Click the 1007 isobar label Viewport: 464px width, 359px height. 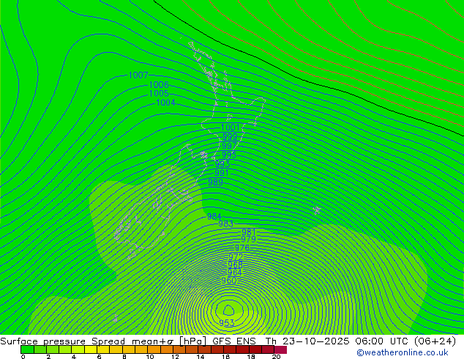click(x=138, y=75)
